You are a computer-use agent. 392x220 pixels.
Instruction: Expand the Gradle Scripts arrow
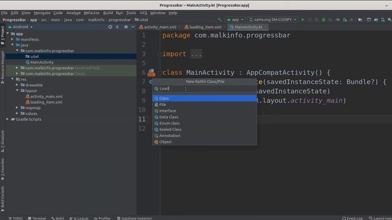[7, 119]
